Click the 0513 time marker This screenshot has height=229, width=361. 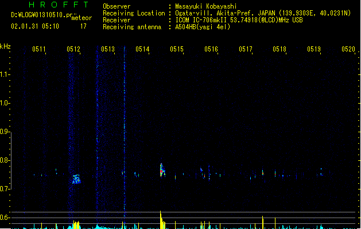(108, 49)
